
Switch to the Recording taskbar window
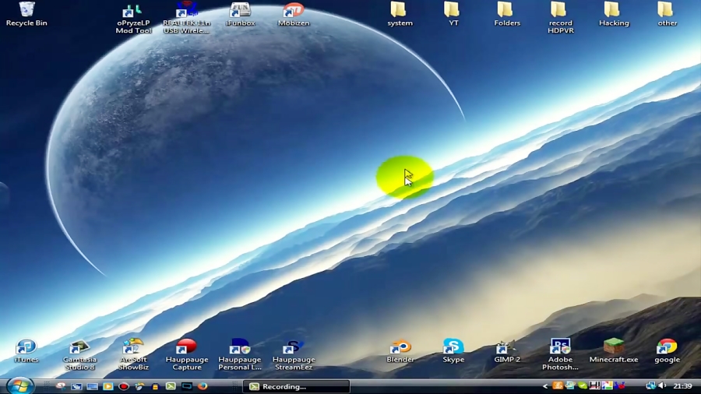coord(295,386)
